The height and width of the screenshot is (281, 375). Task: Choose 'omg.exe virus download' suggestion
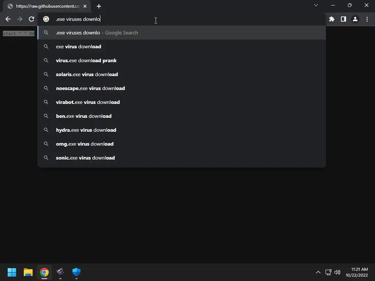(182, 143)
